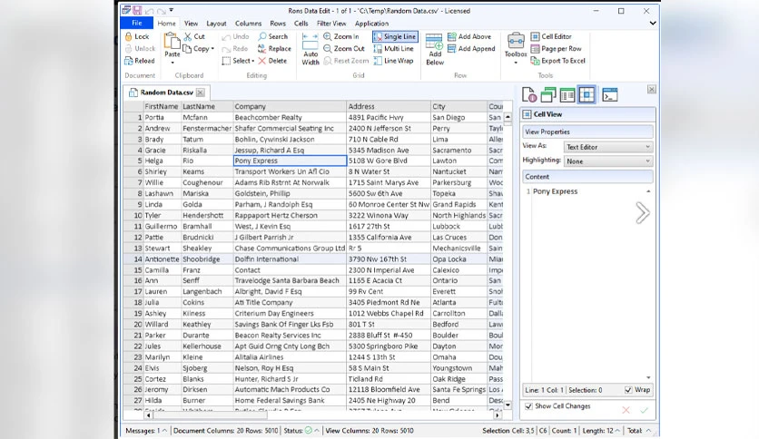This screenshot has width=759, height=439.
Task: Zoom Out on the grid
Action: pyautogui.click(x=344, y=48)
